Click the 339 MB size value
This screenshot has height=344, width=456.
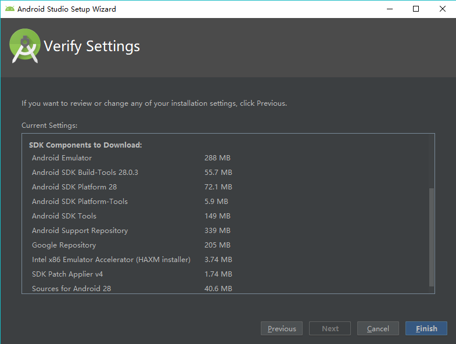point(217,231)
